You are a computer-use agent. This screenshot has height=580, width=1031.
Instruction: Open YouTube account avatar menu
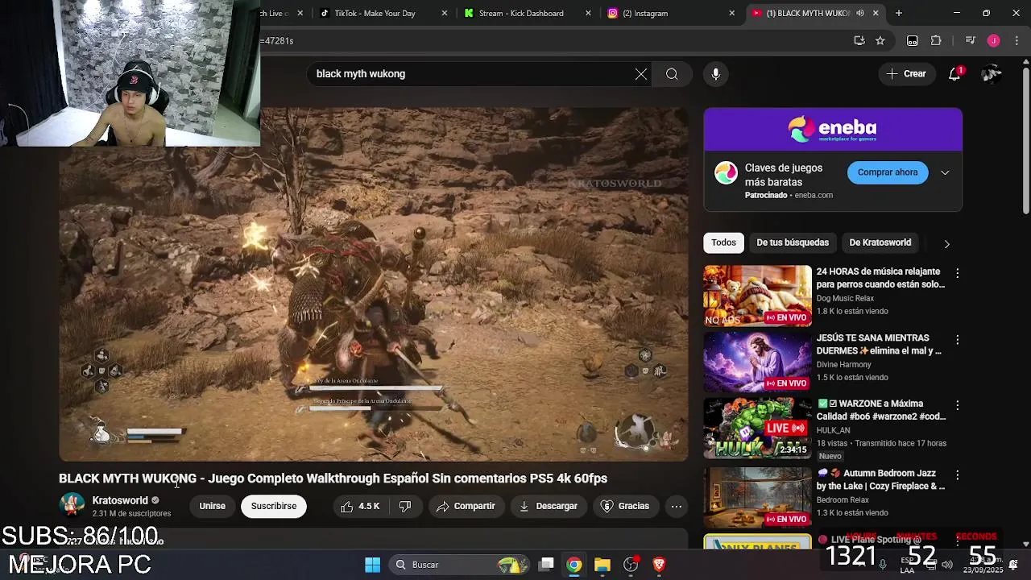[x=992, y=74]
